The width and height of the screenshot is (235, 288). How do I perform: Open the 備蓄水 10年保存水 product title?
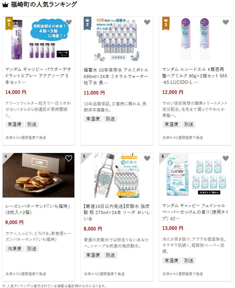click(116, 76)
